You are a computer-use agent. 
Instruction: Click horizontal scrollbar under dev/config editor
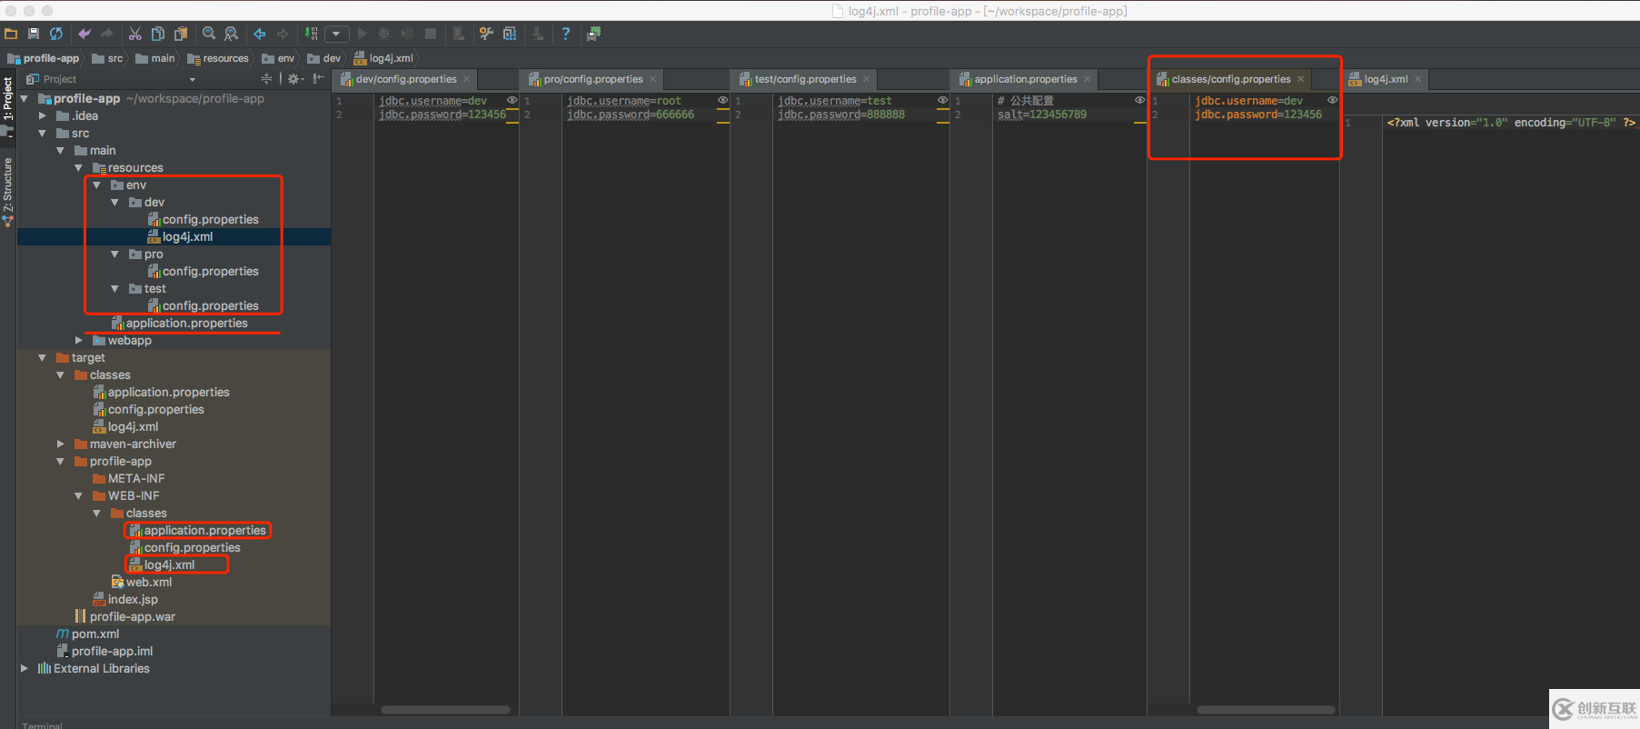point(445,710)
